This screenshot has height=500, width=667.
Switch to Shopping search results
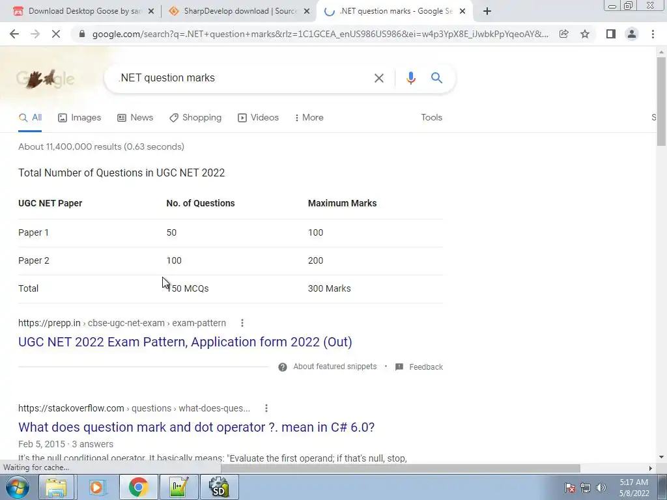[195, 118]
